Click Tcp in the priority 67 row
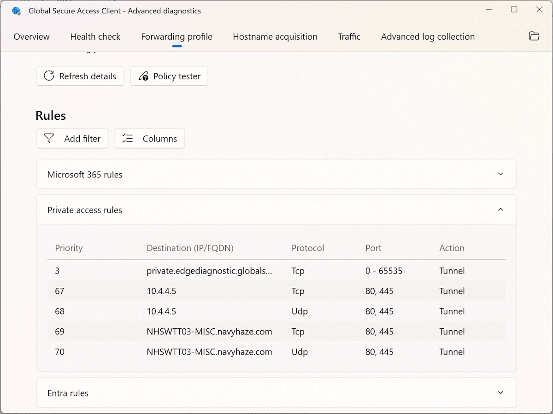 298,291
